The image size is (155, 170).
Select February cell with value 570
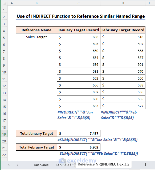click(x=123, y=71)
